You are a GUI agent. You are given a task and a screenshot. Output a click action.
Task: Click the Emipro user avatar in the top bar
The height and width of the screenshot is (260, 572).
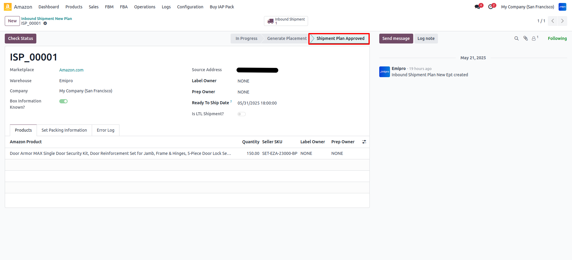click(562, 7)
